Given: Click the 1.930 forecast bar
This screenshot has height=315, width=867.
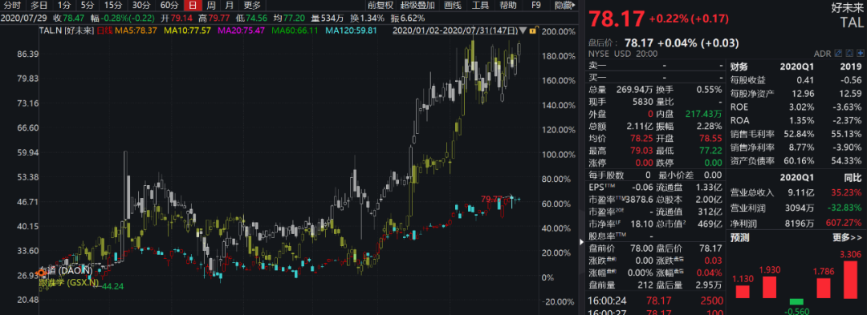Looking at the screenshot, I should pyautogui.click(x=770, y=288).
